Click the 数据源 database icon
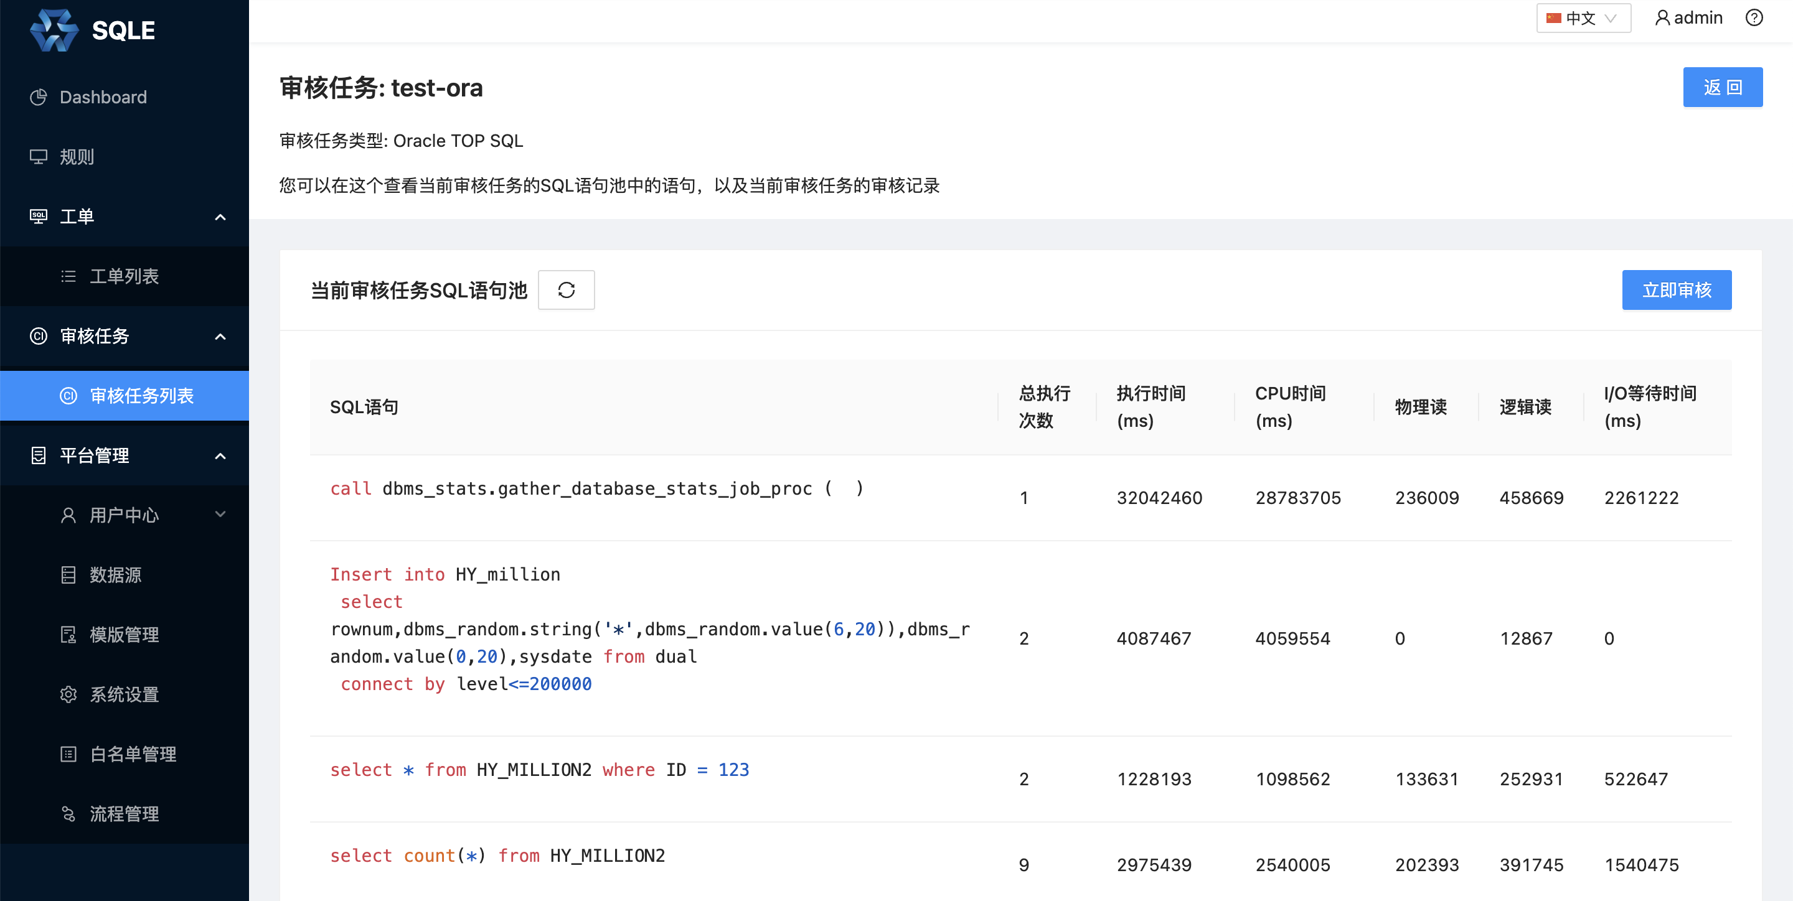The width and height of the screenshot is (1793, 901). (x=69, y=575)
